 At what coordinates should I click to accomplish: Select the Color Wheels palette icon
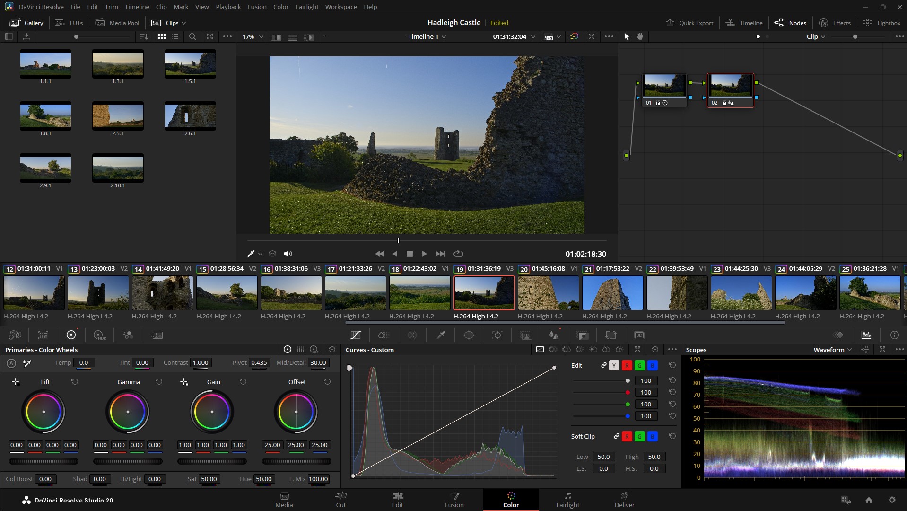[x=71, y=335]
